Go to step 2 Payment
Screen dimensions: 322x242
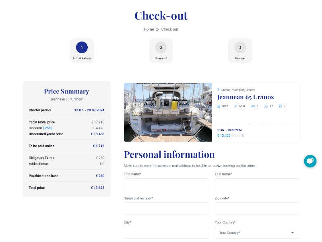point(161,50)
